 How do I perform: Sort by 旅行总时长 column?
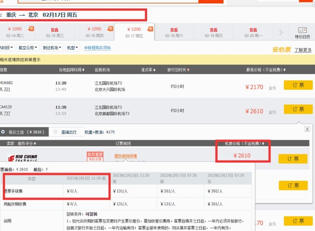178,70
